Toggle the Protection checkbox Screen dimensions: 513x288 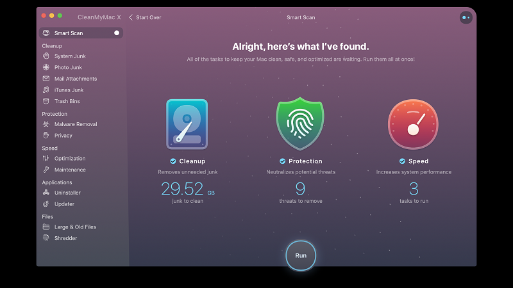coord(283,161)
